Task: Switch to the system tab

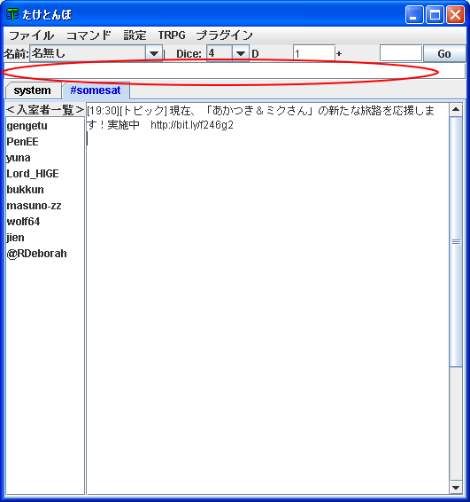Action: [33, 90]
